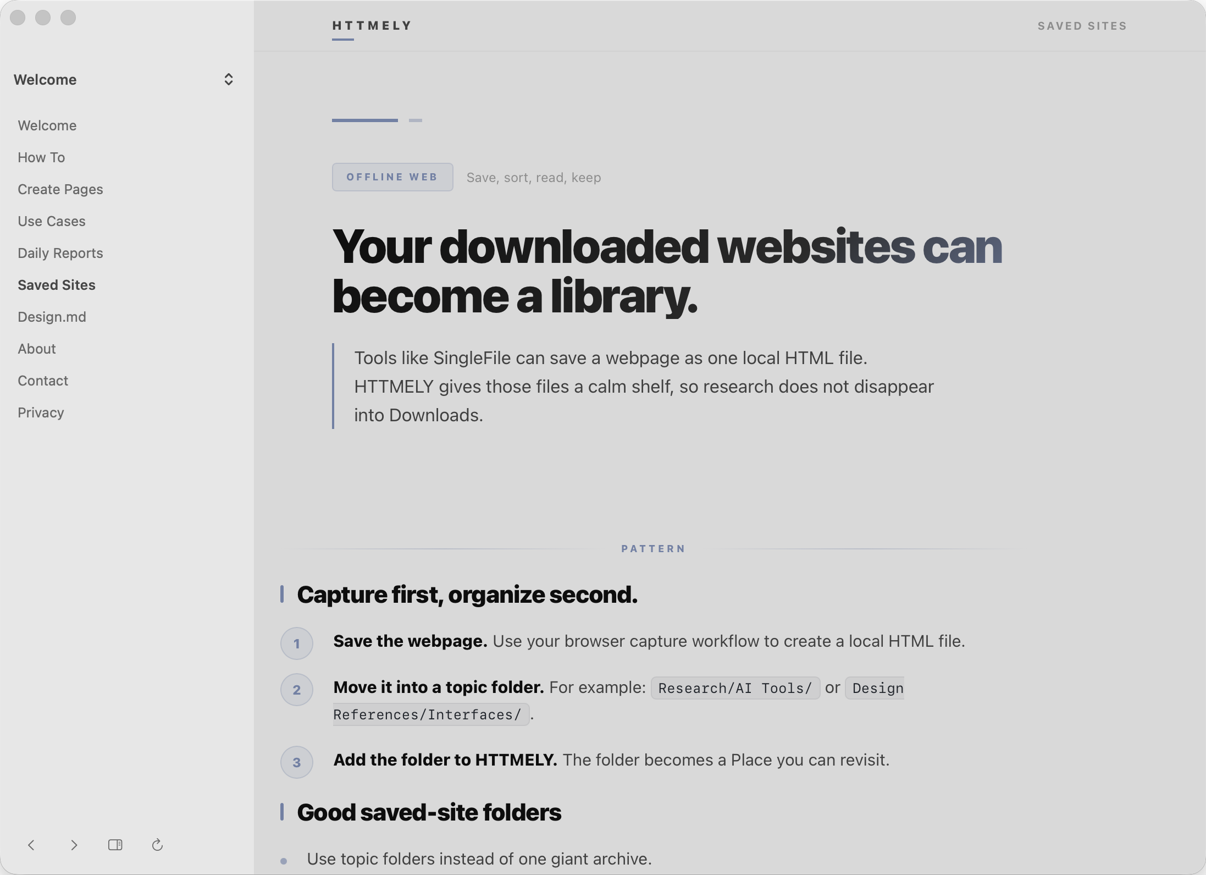1206x875 pixels.
Task: Click the OFFLINE WEB badge
Action: tap(392, 177)
